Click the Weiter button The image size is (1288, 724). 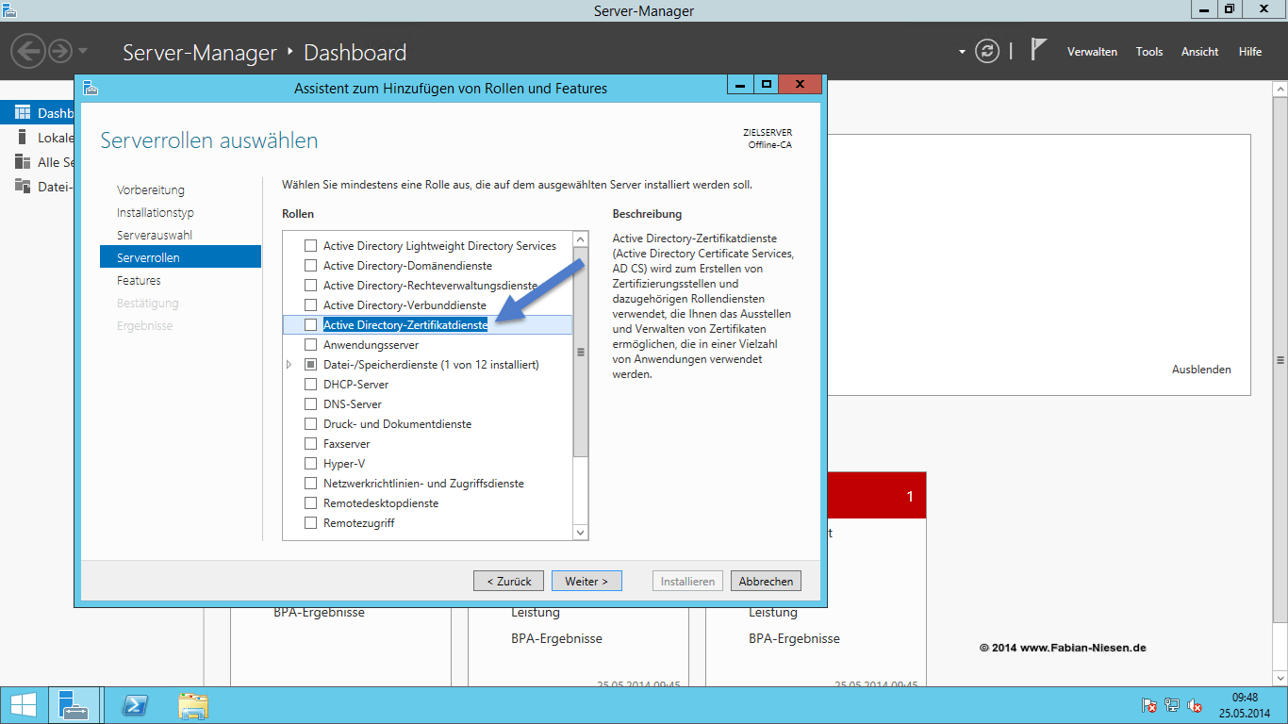(586, 581)
